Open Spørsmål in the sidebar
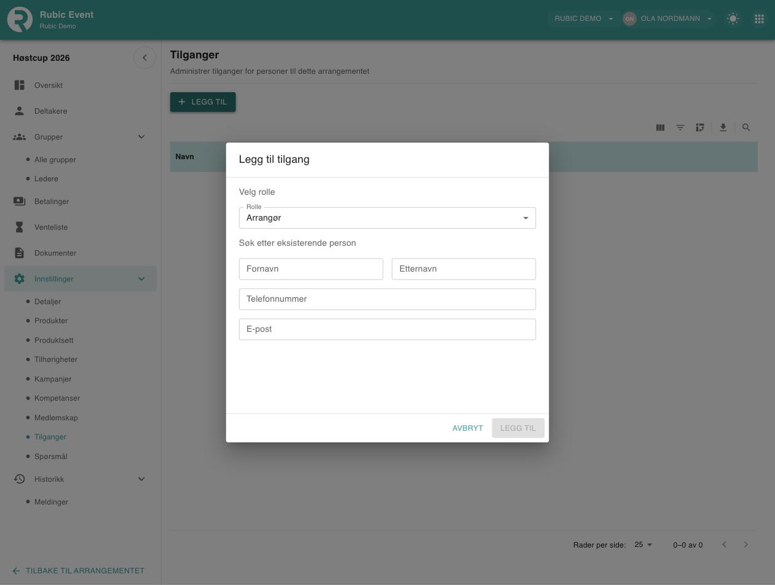This screenshot has height=585, width=775. point(50,457)
